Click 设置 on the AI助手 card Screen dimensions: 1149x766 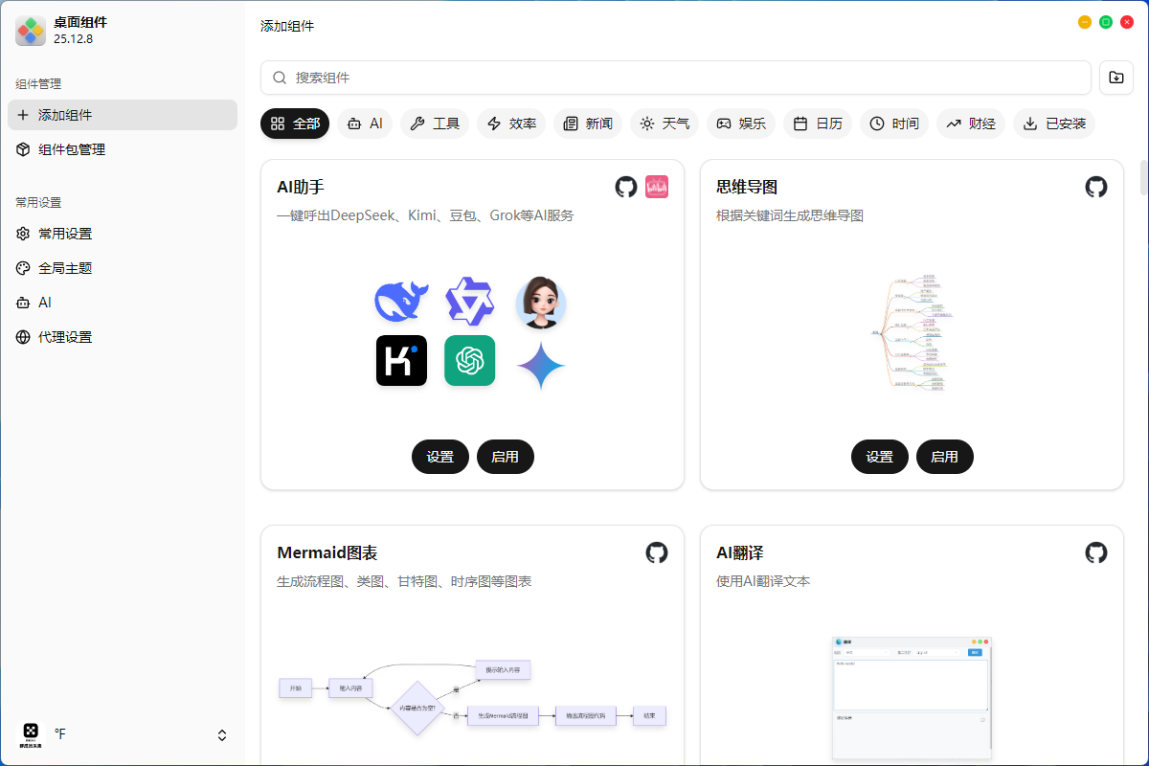(x=440, y=457)
